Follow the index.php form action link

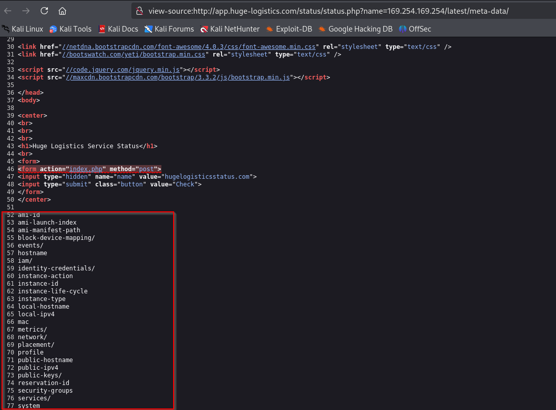pos(86,169)
